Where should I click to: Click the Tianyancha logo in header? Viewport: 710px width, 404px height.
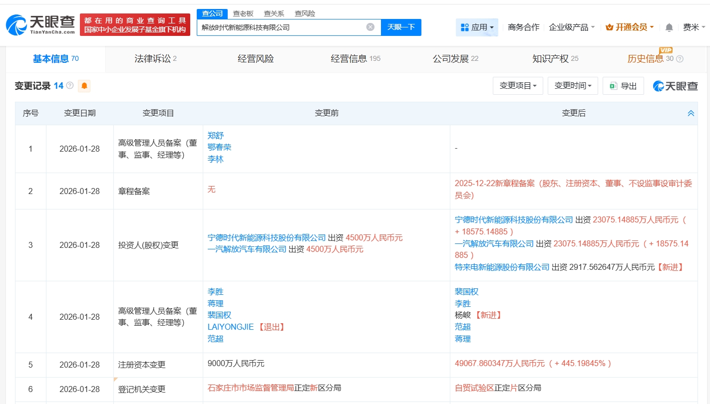pos(41,24)
